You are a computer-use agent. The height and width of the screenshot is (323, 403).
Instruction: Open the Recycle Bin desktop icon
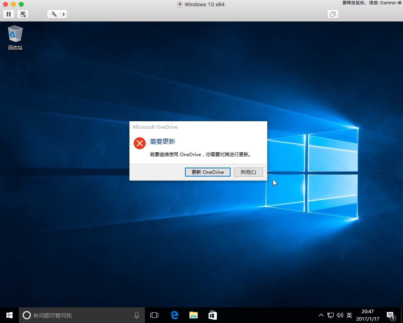click(15, 38)
